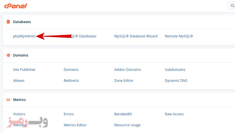Viewport: 235px width, 133px height.
Task: Click the Metrics section chart icon
Action: tap(8, 100)
